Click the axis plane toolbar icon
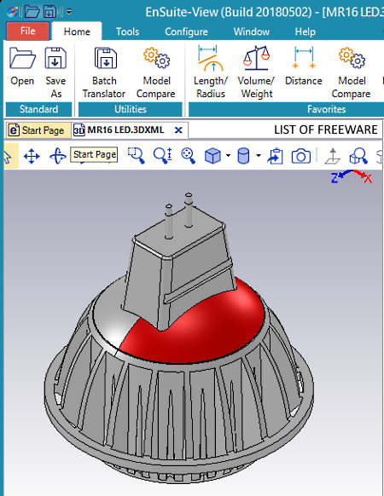The height and width of the screenshot is (496, 384). [332, 156]
